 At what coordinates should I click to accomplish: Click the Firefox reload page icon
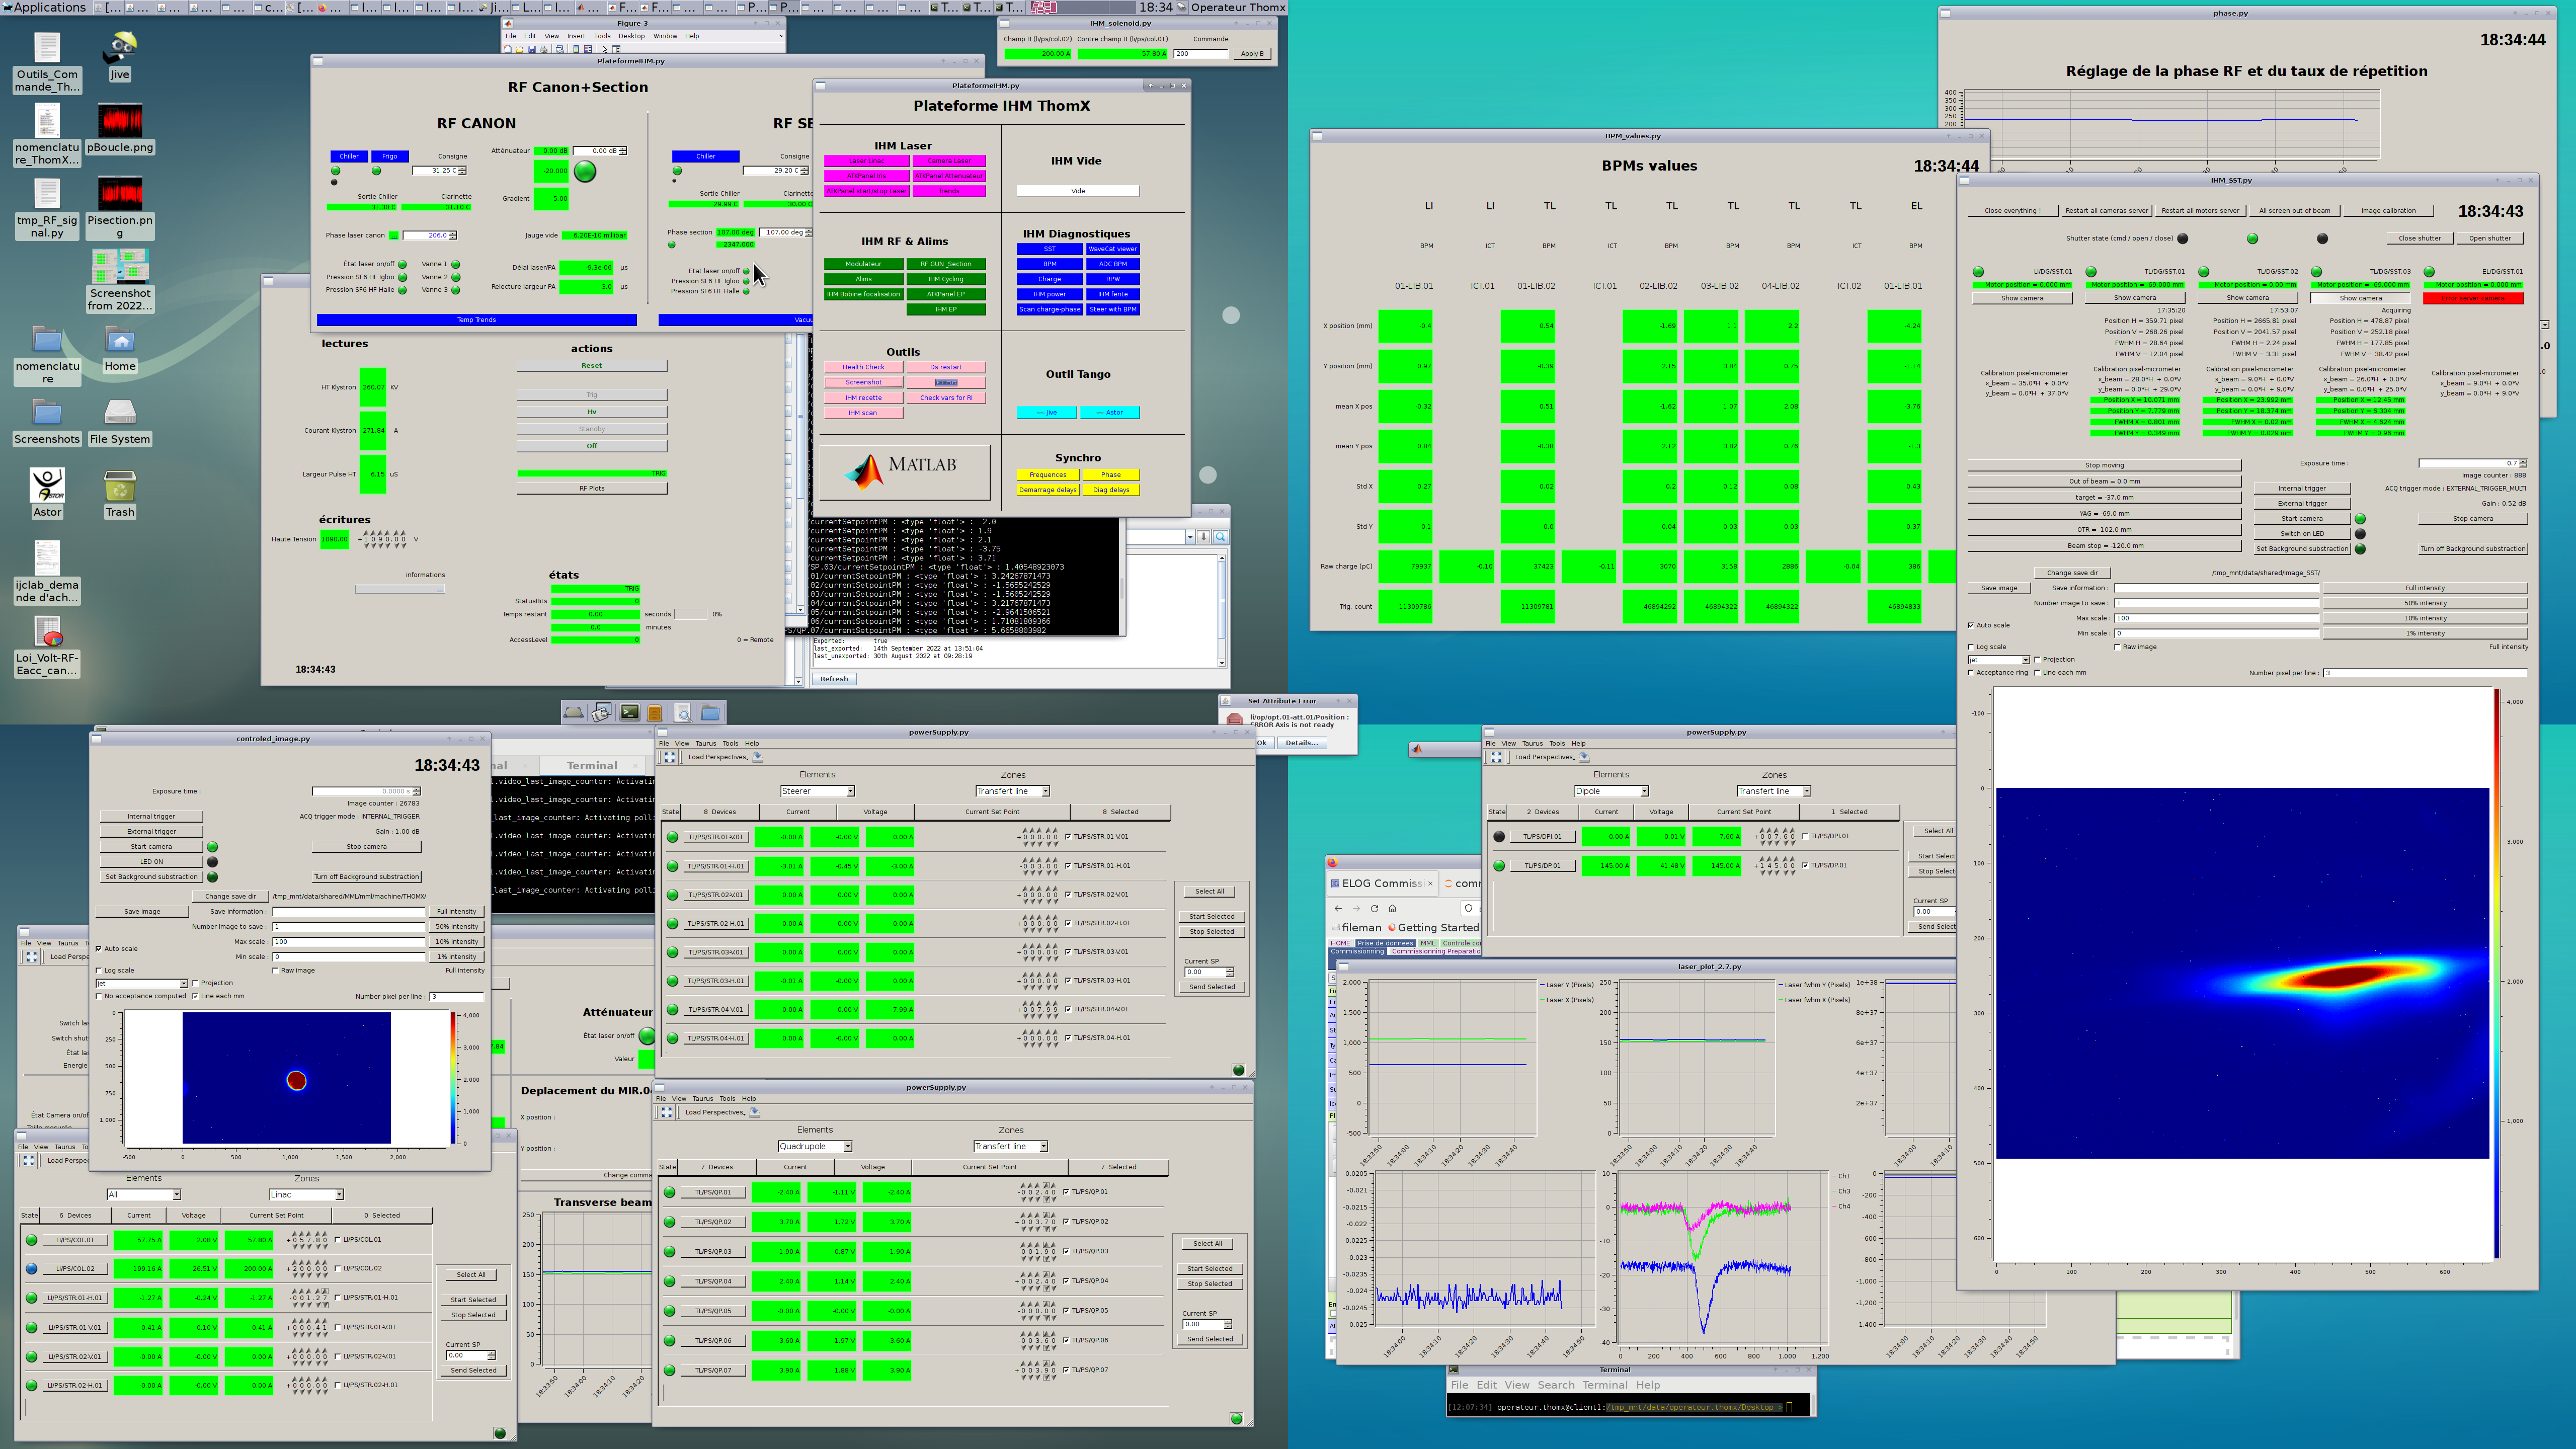pos(1374,908)
